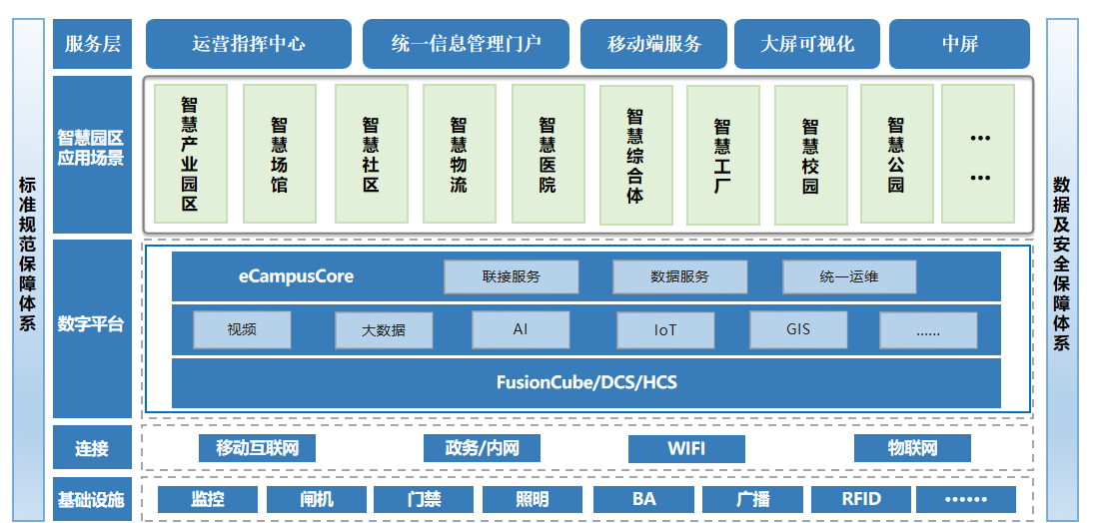The image size is (1104, 523).
Task: Select the 数据服务 box
Action: [x=679, y=276]
